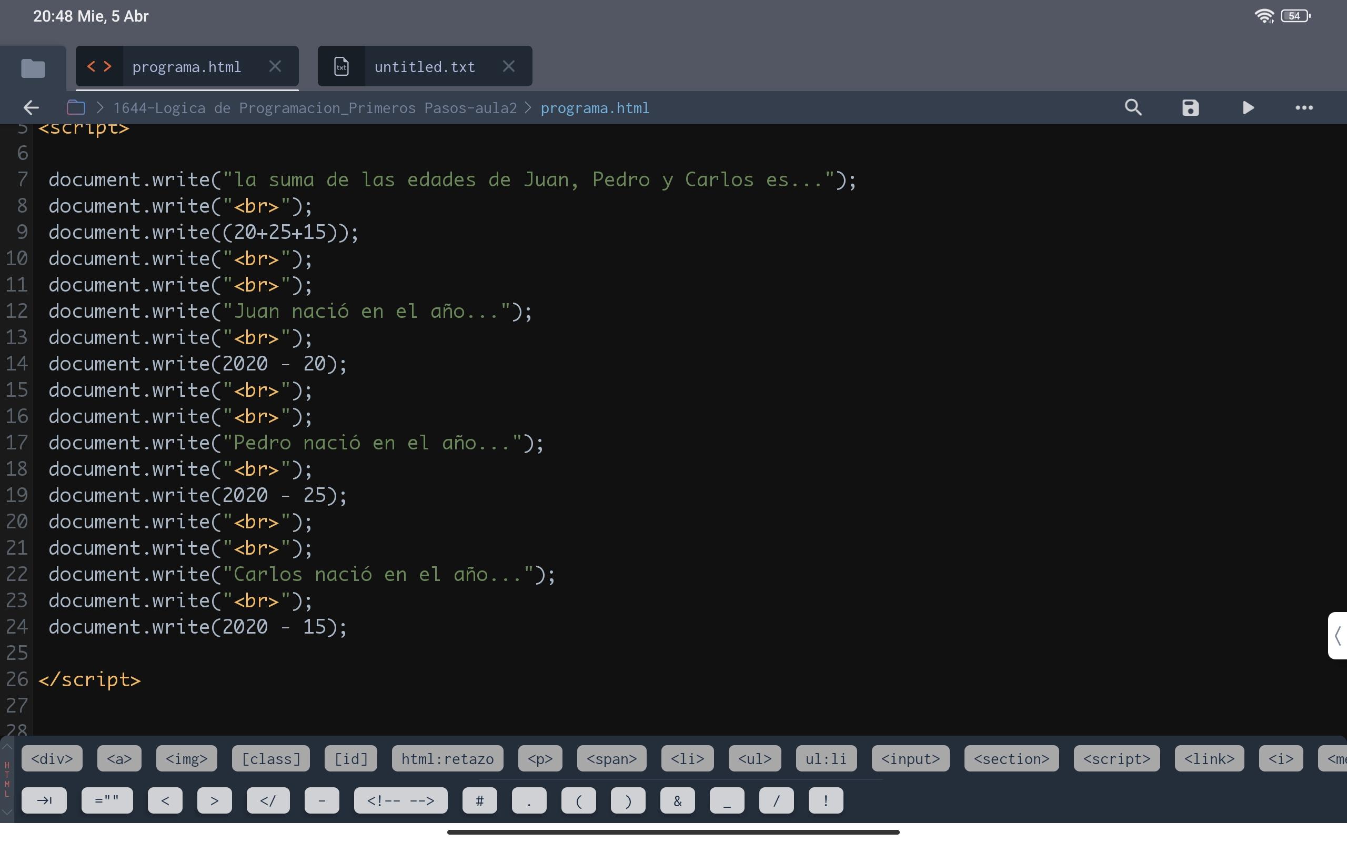
Task: Insert a <p> tag snippet
Action: [x=540, y=758]
